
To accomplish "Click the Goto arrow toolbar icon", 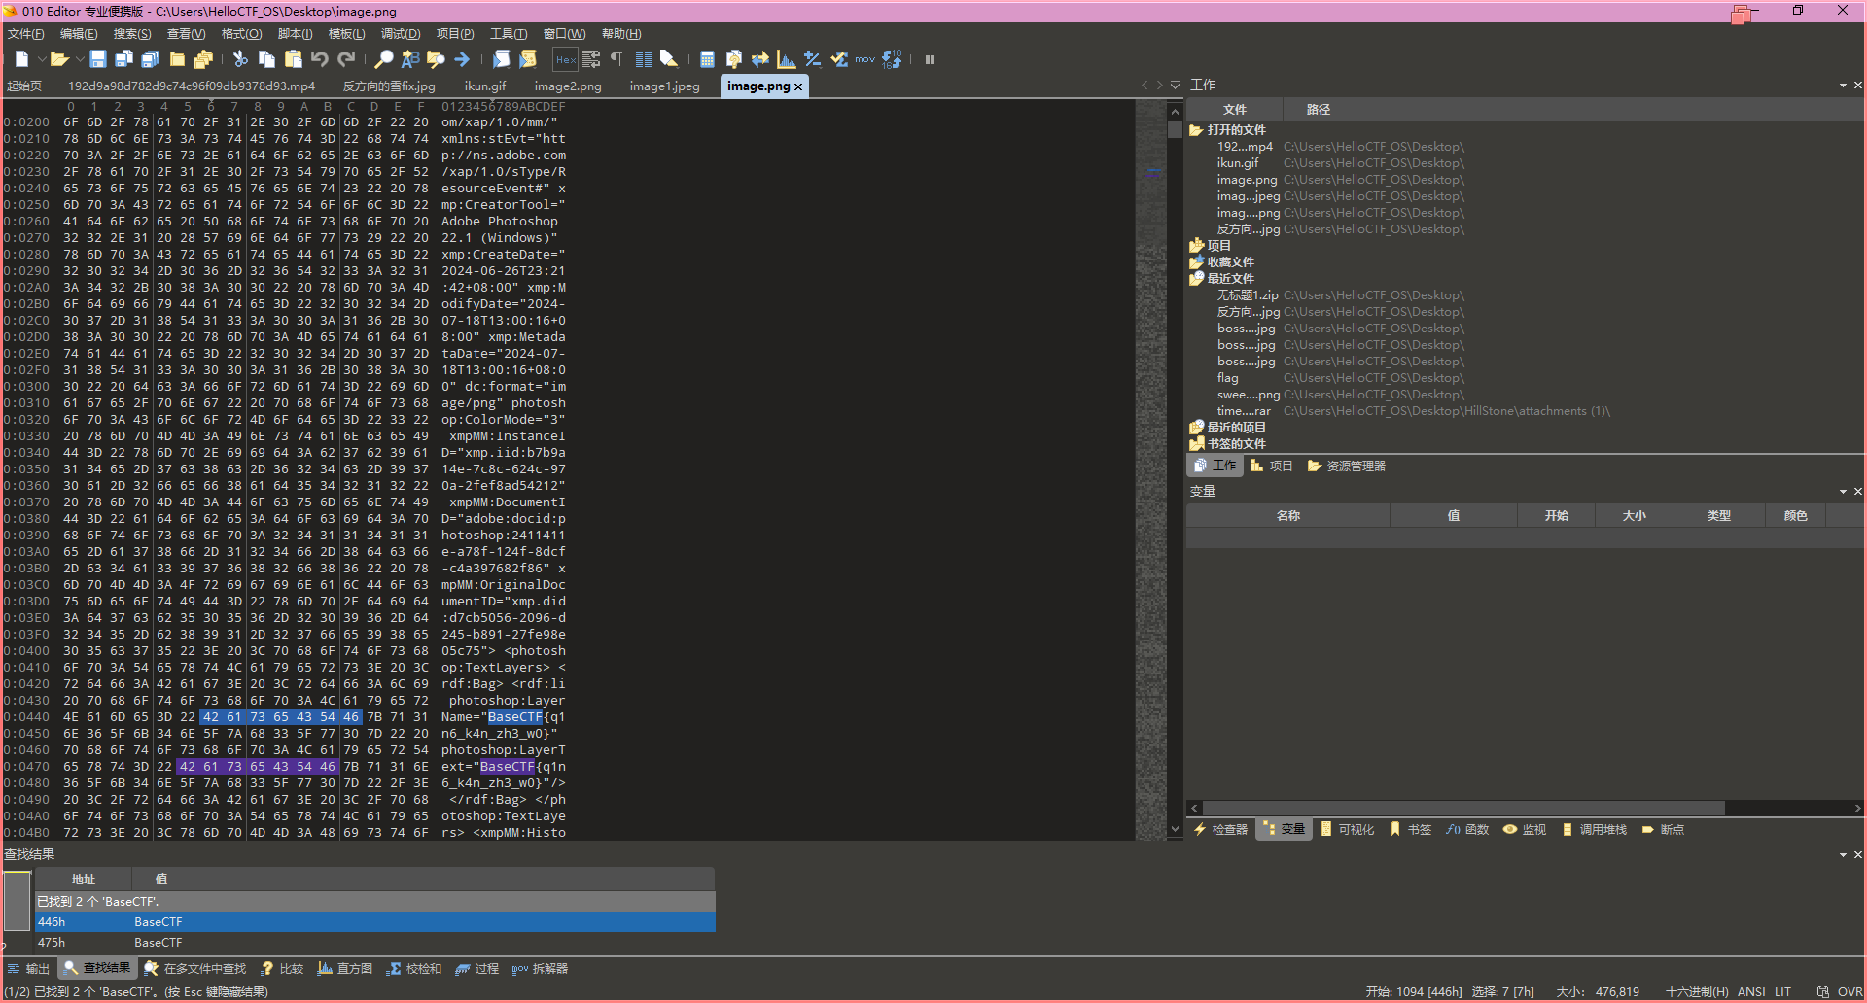I will (x=462, y=59).
